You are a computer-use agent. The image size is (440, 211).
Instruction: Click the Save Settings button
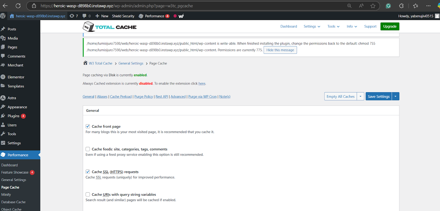click(379, 96)
